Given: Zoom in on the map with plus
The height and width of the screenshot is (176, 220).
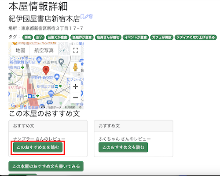Looking at the screenshot, I should [76, 86].
